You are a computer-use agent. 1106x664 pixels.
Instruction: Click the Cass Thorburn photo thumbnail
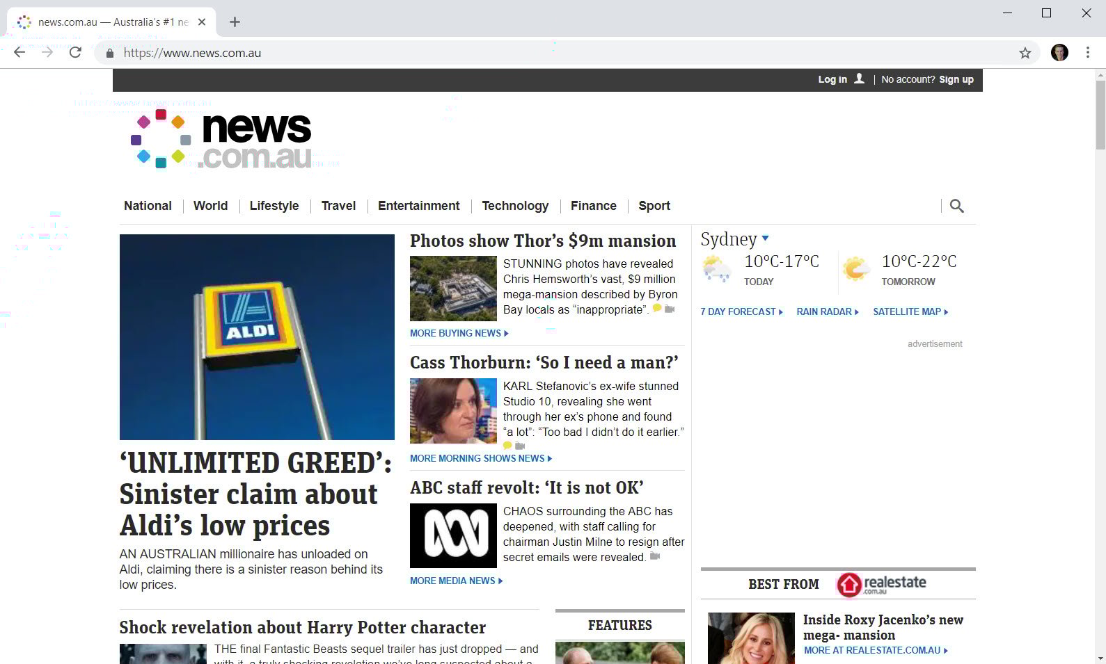pos(453,411)
